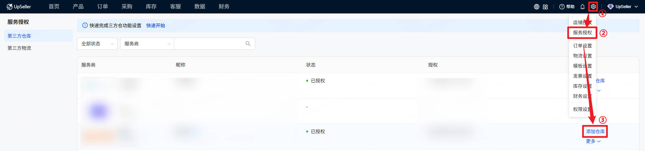Select 第三方仓库 in sidebar

[x=19, y=36]
